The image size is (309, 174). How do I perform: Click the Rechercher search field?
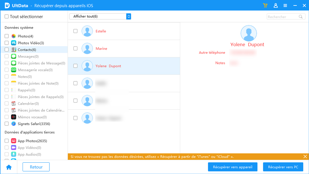(x=282, y=17)
